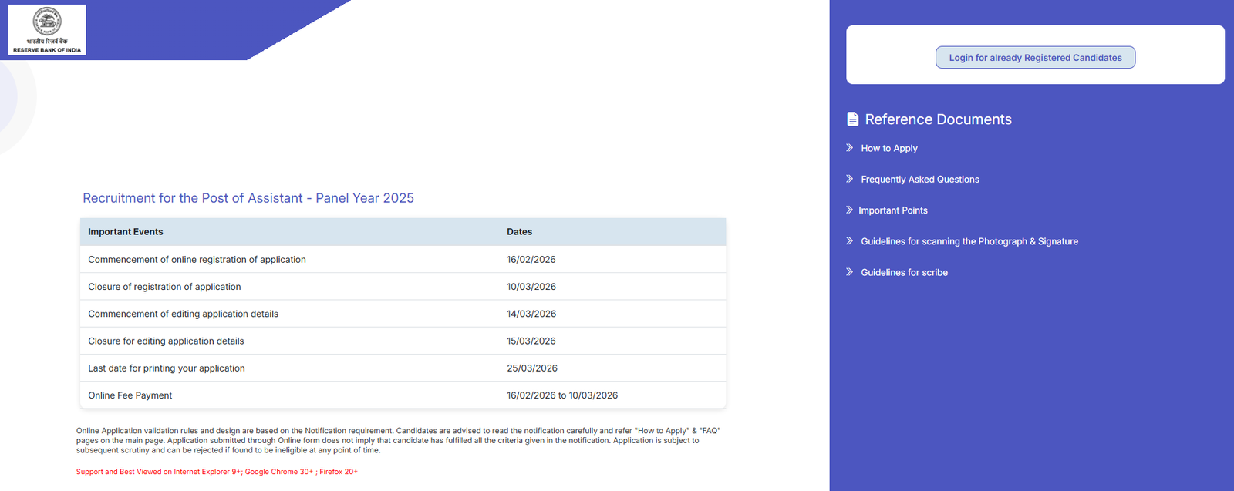Click the chevron beside Important Points
Screen dimensions: 1234x491
[849, 210]
